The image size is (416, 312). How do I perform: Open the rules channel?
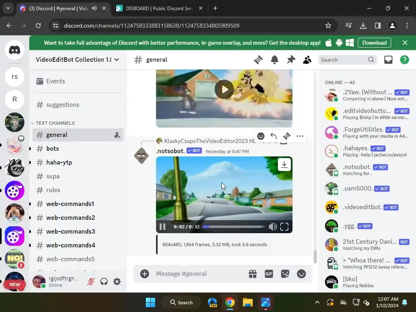pyautogui.click(x=78, y=190)
